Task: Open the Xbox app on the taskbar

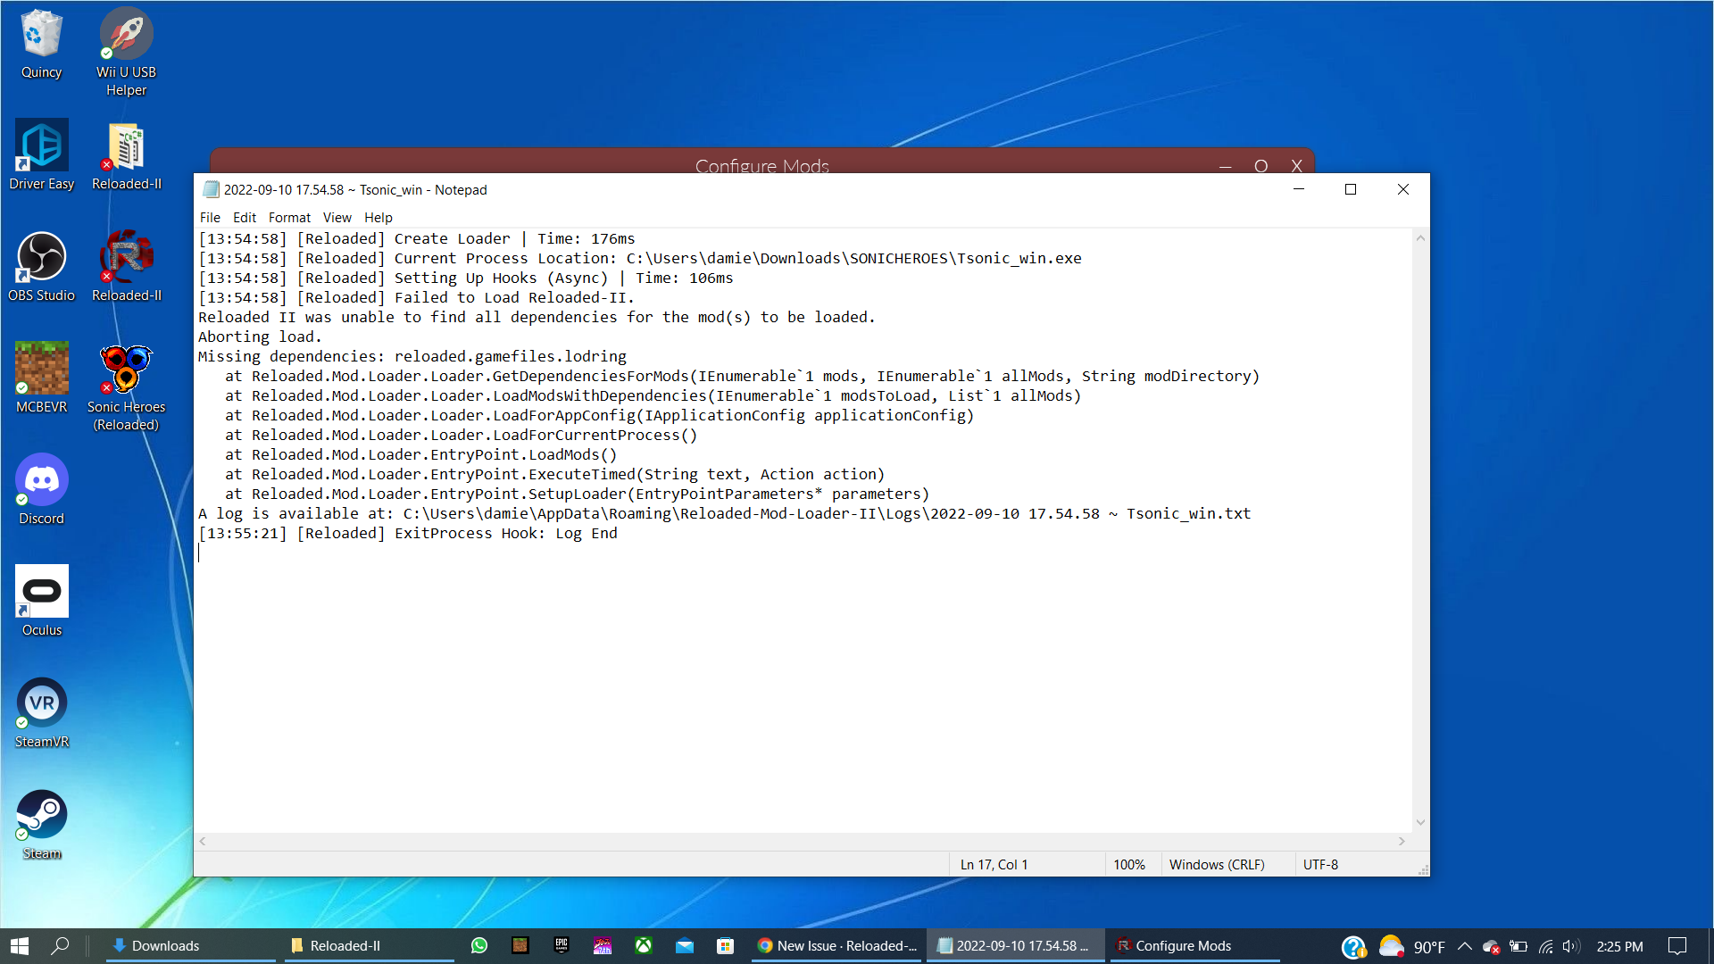Action: 644,945
